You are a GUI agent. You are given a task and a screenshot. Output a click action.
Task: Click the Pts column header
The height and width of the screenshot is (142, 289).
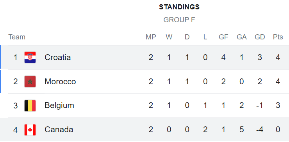tap(278, 37)
